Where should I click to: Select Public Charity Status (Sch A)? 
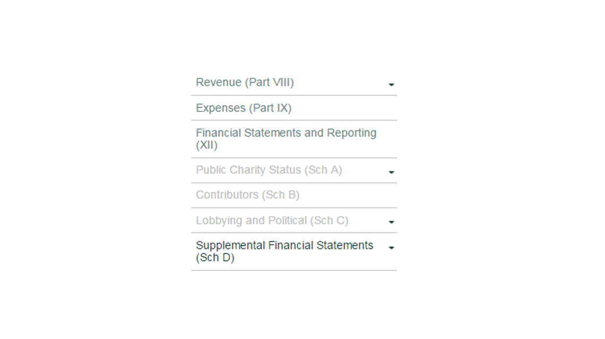point(269,170)
